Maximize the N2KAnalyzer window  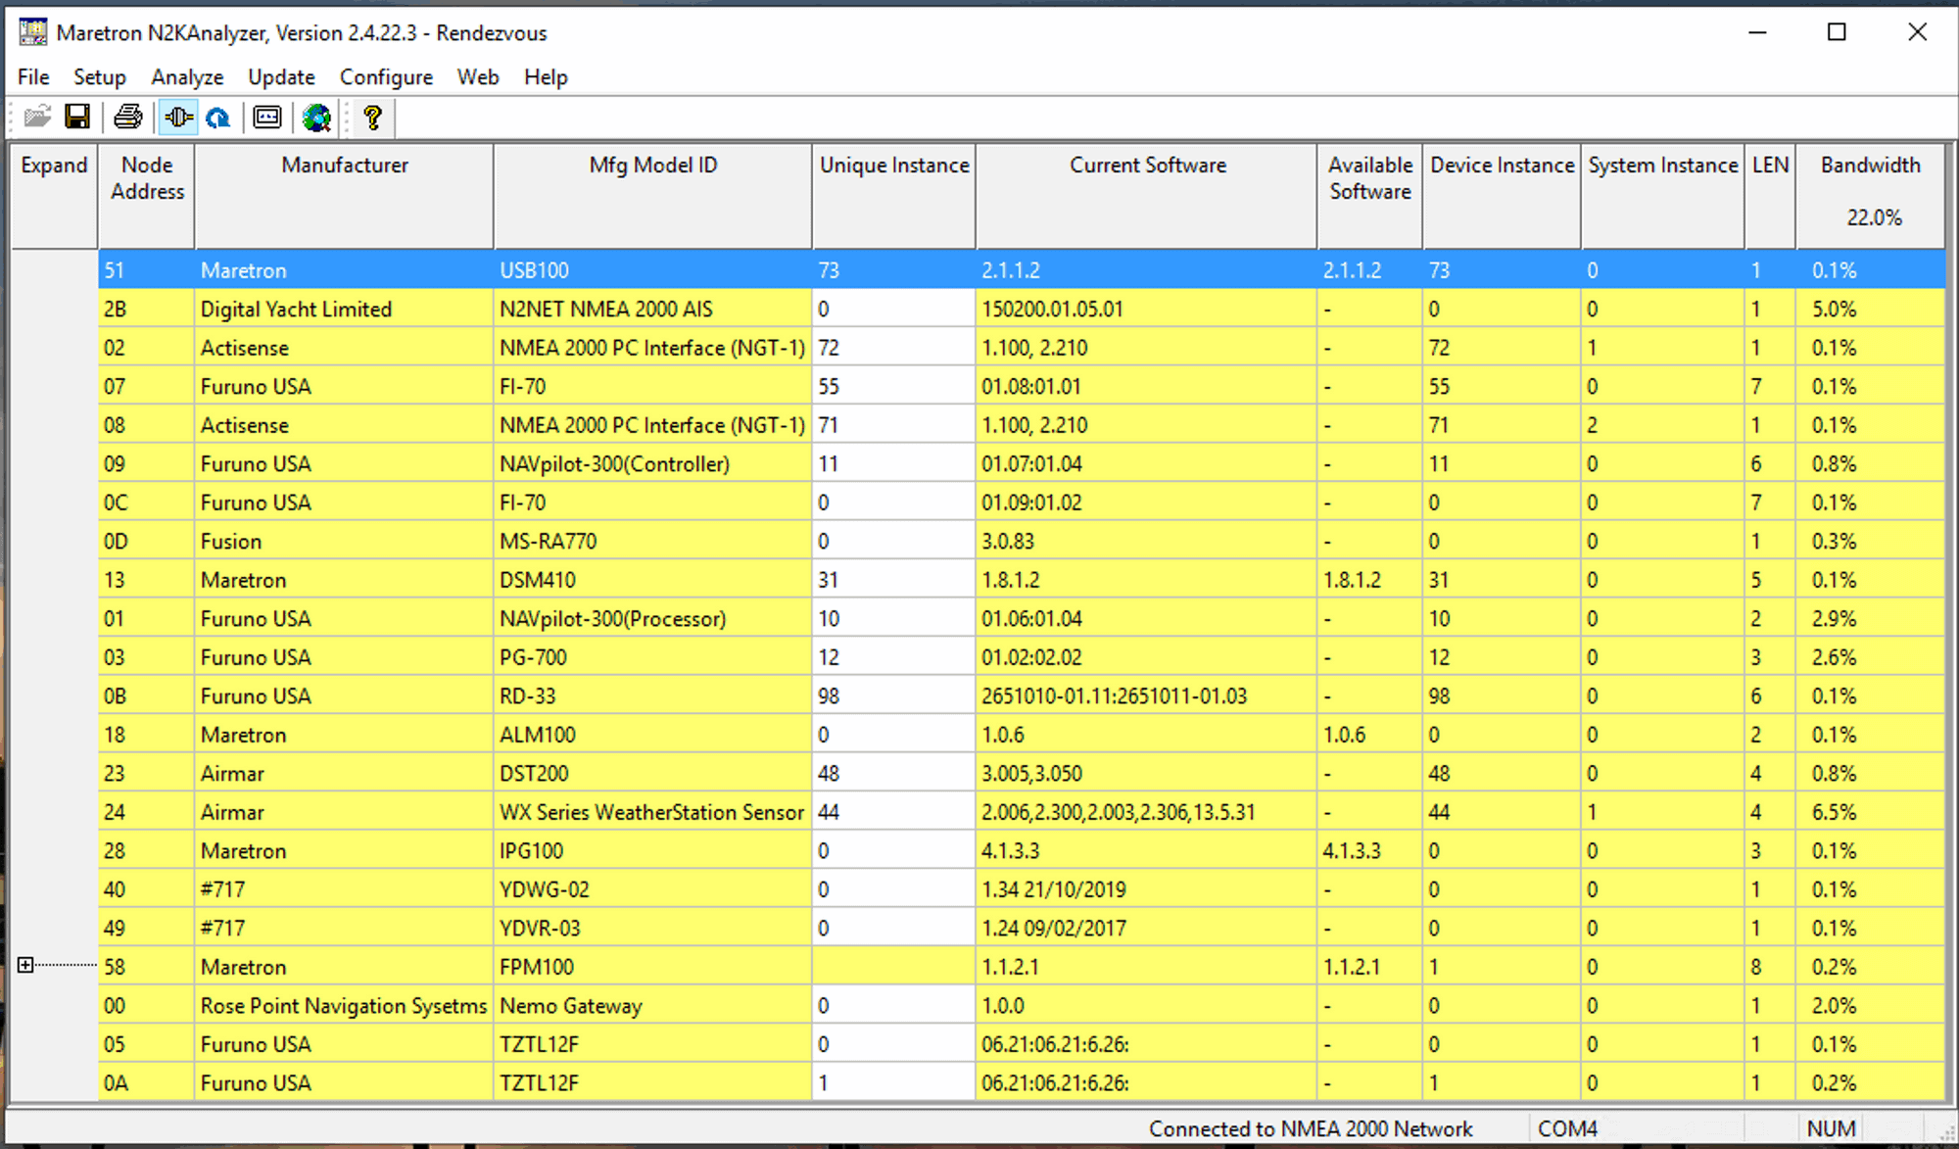coord(1837,32)
